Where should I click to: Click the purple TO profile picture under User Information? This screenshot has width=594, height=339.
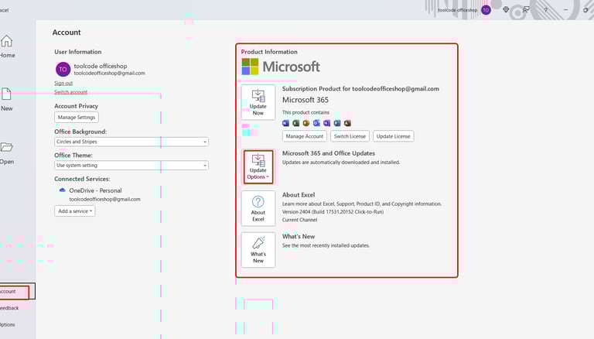(x=63, y=70)
